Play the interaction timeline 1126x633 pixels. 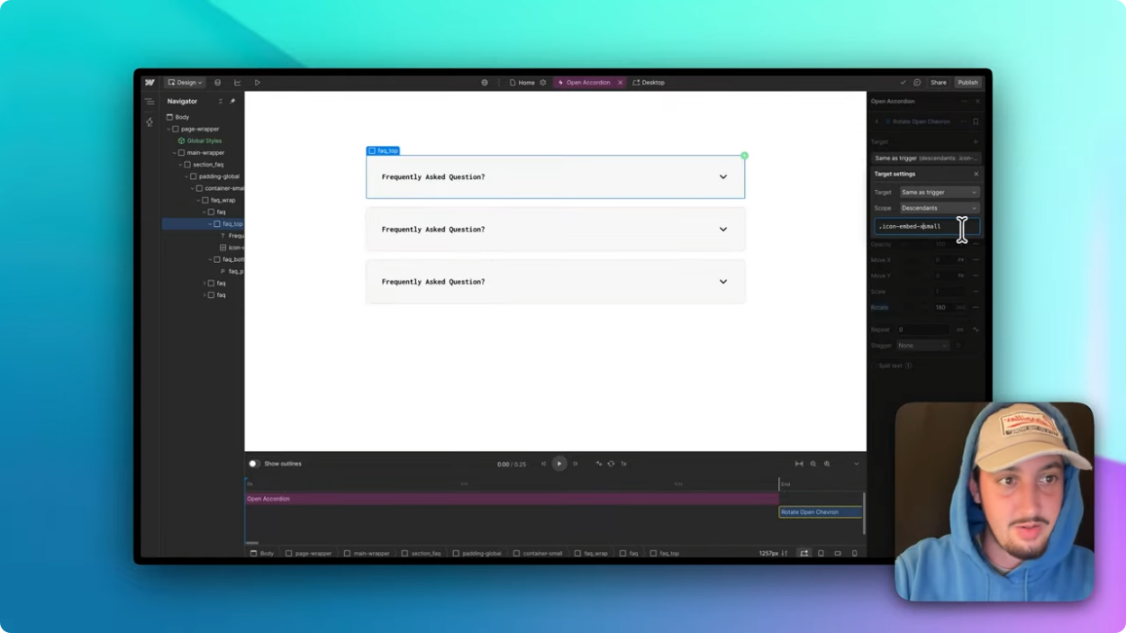559,464
